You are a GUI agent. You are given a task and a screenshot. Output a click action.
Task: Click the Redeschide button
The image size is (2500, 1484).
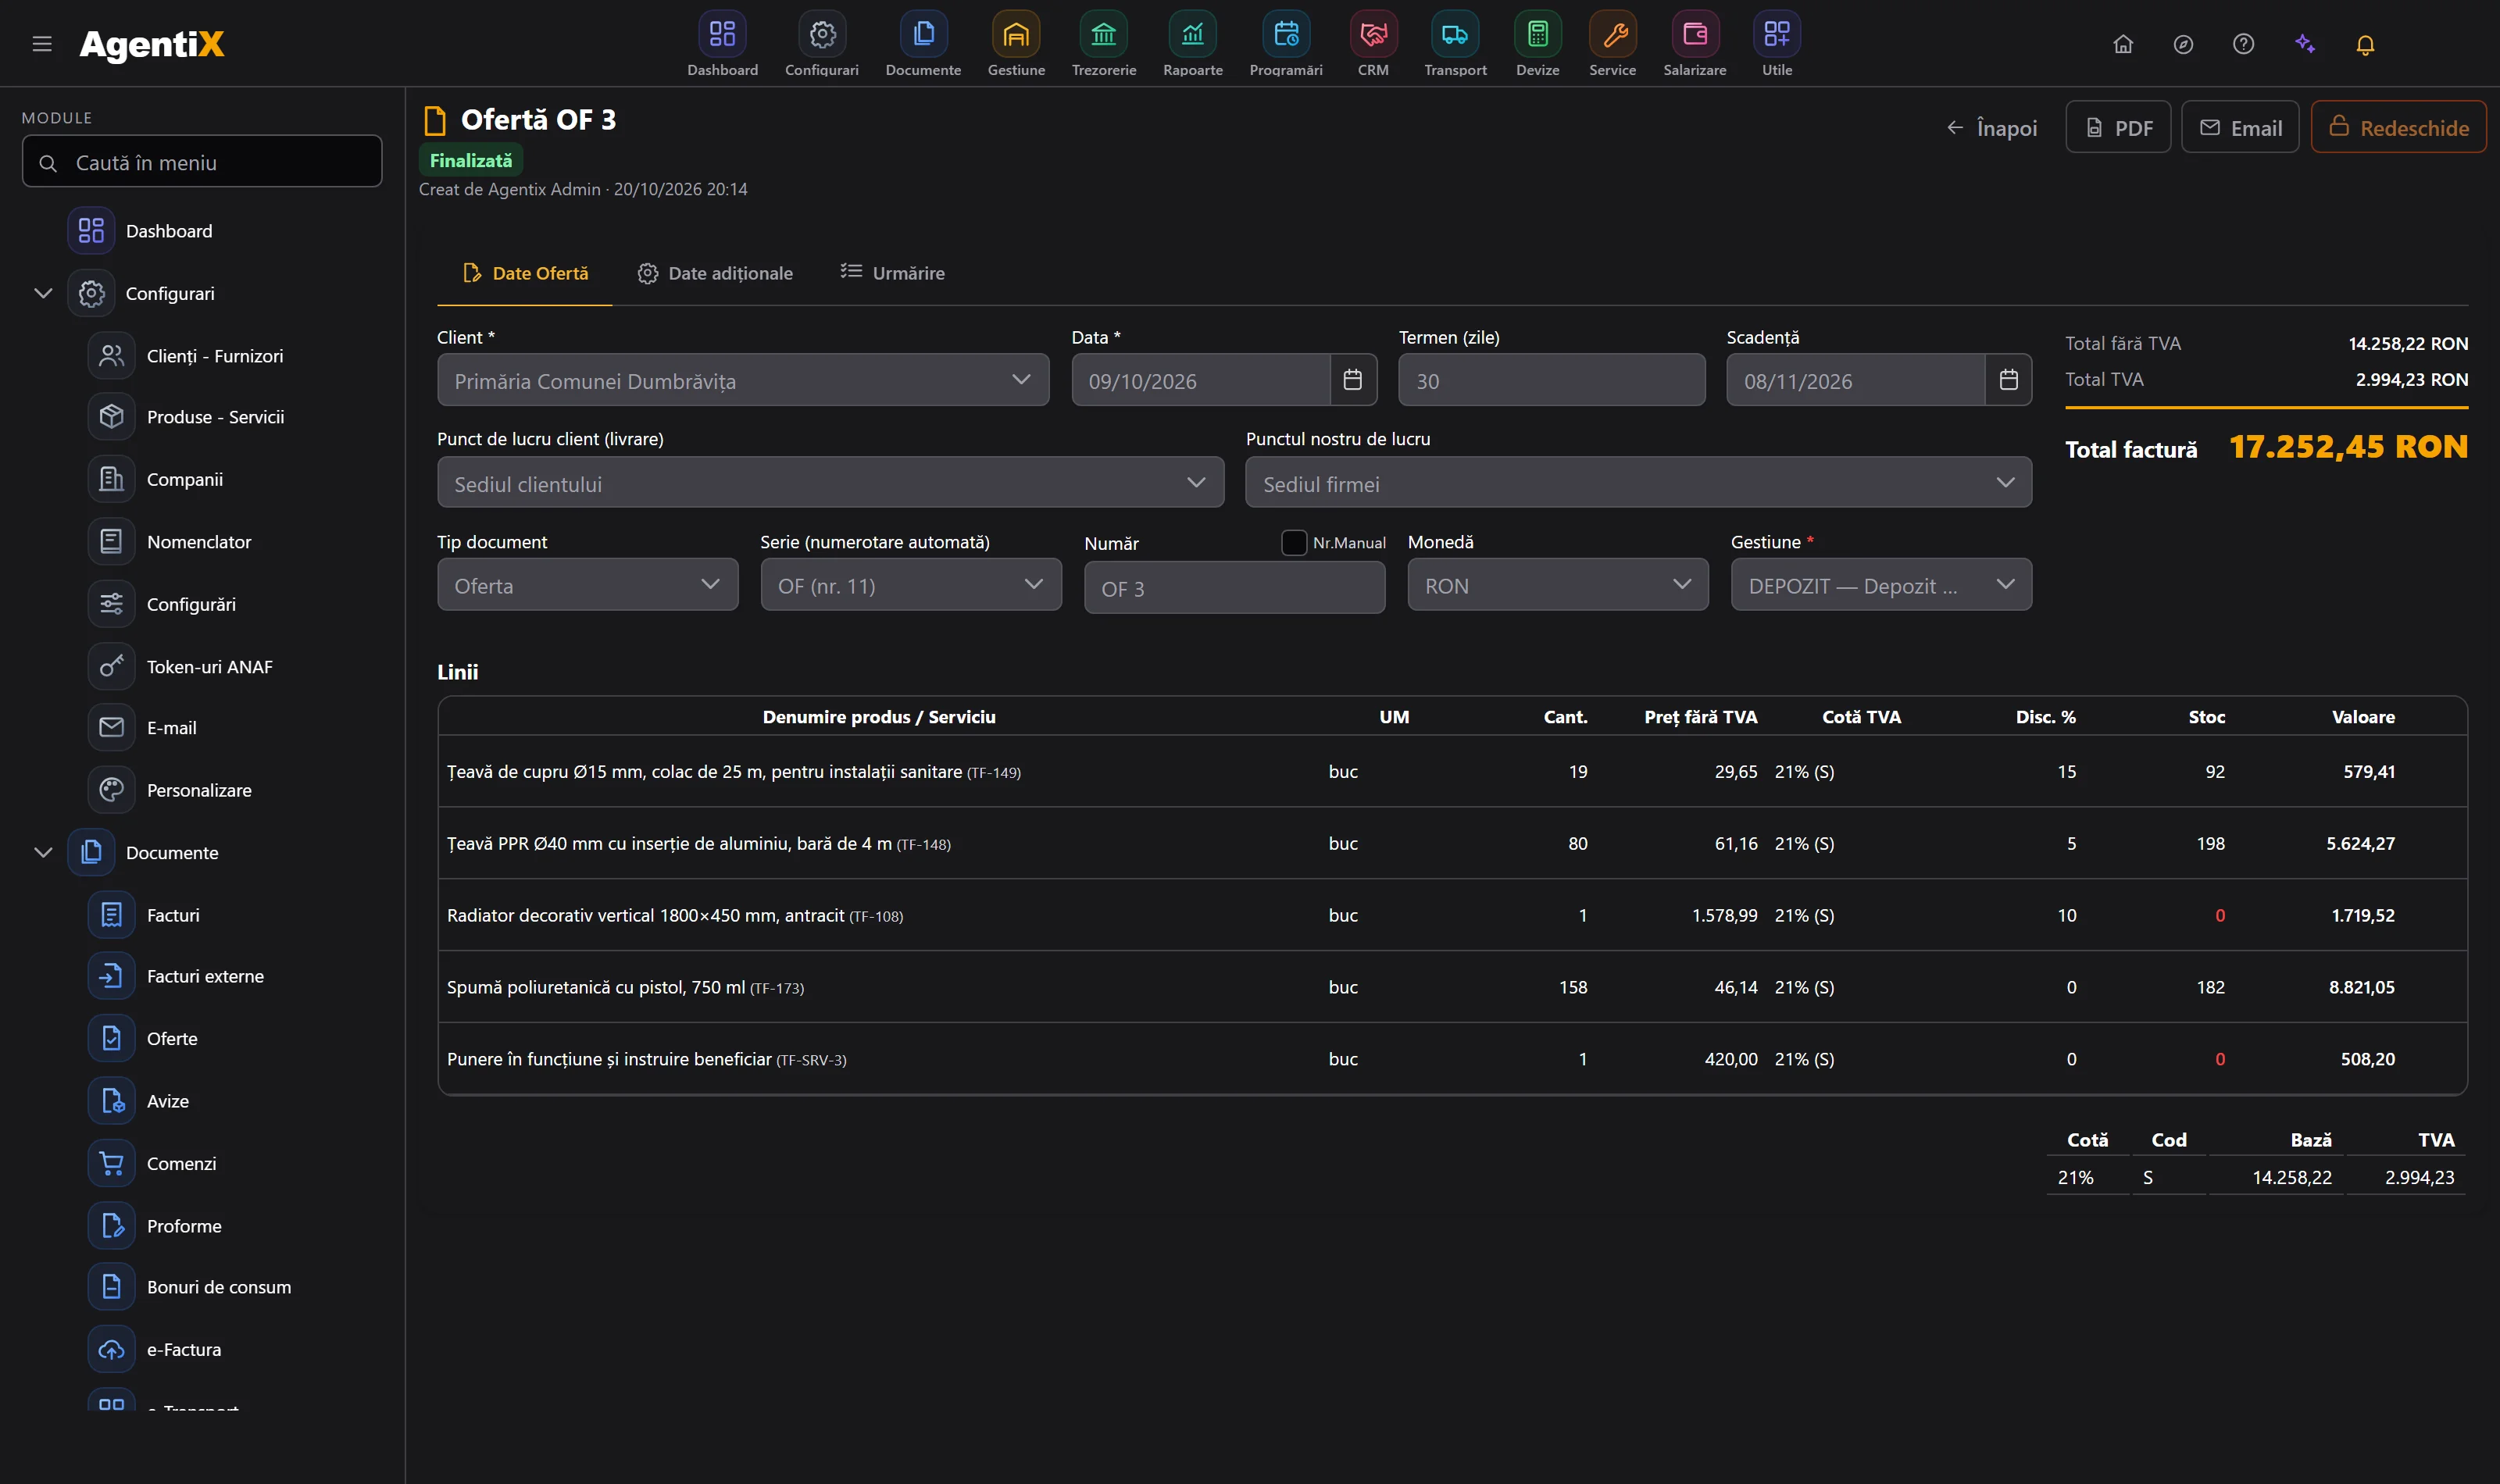(2398, 127)
